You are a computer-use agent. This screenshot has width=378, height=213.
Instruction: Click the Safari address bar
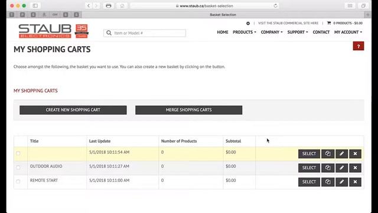pos(204,6)
